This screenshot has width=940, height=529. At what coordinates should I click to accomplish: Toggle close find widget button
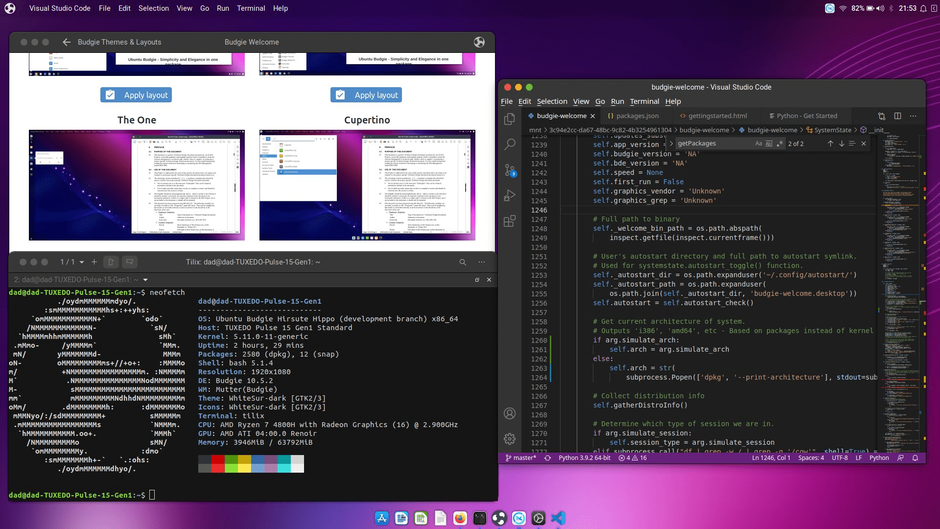(864, 144)
